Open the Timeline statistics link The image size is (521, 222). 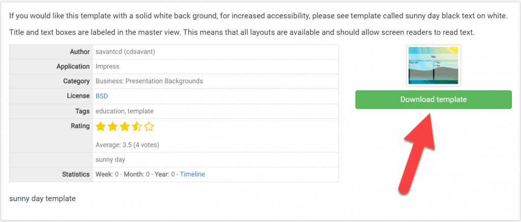(x=192, y=174)
